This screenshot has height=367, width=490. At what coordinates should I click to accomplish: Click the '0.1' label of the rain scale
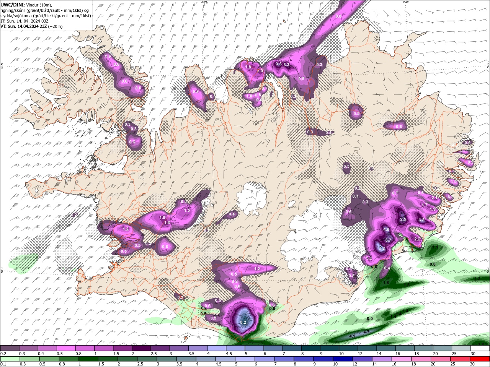3,364
